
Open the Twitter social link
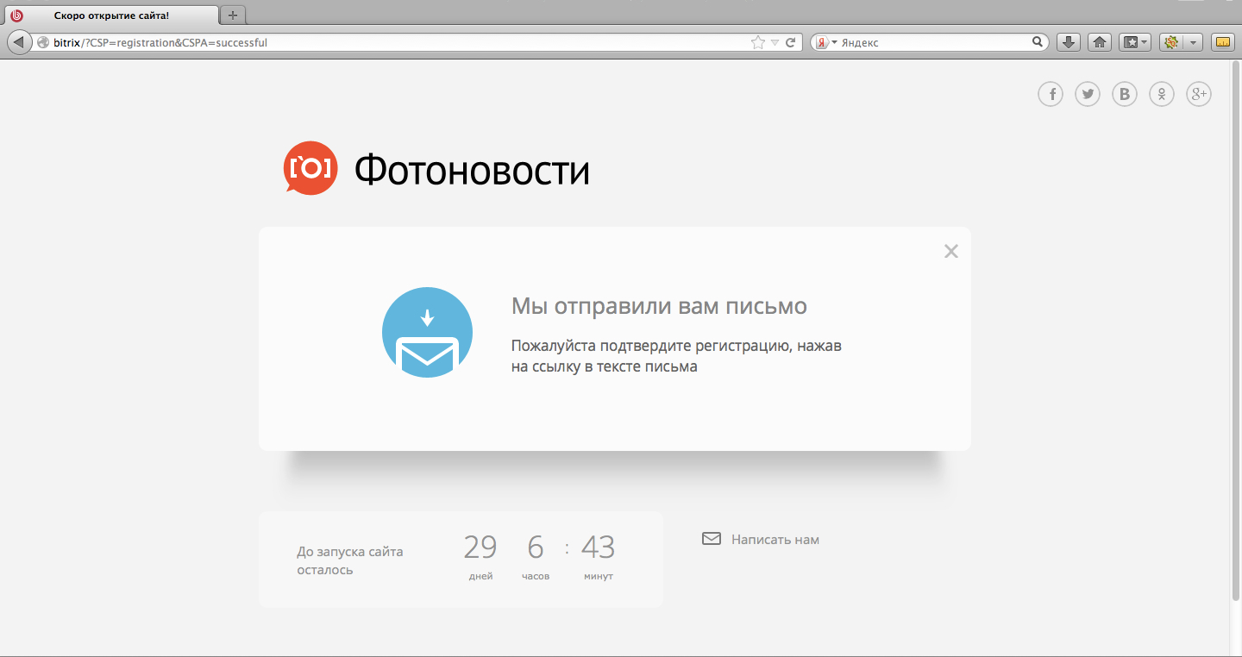[1087, 94]
